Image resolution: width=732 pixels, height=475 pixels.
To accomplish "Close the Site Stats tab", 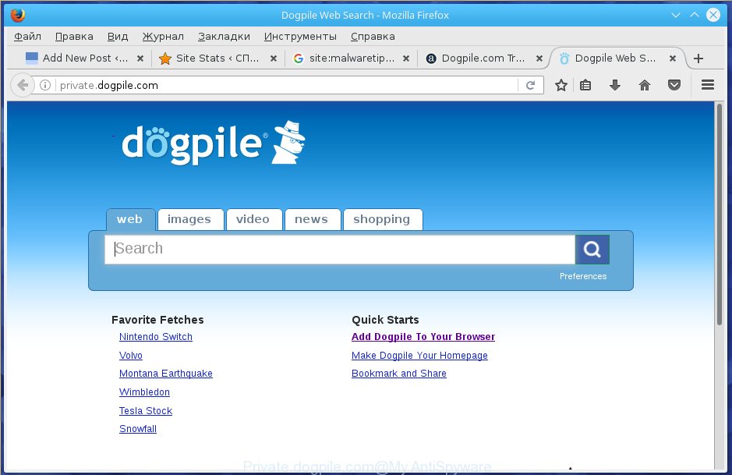I will tap(274, 58).
